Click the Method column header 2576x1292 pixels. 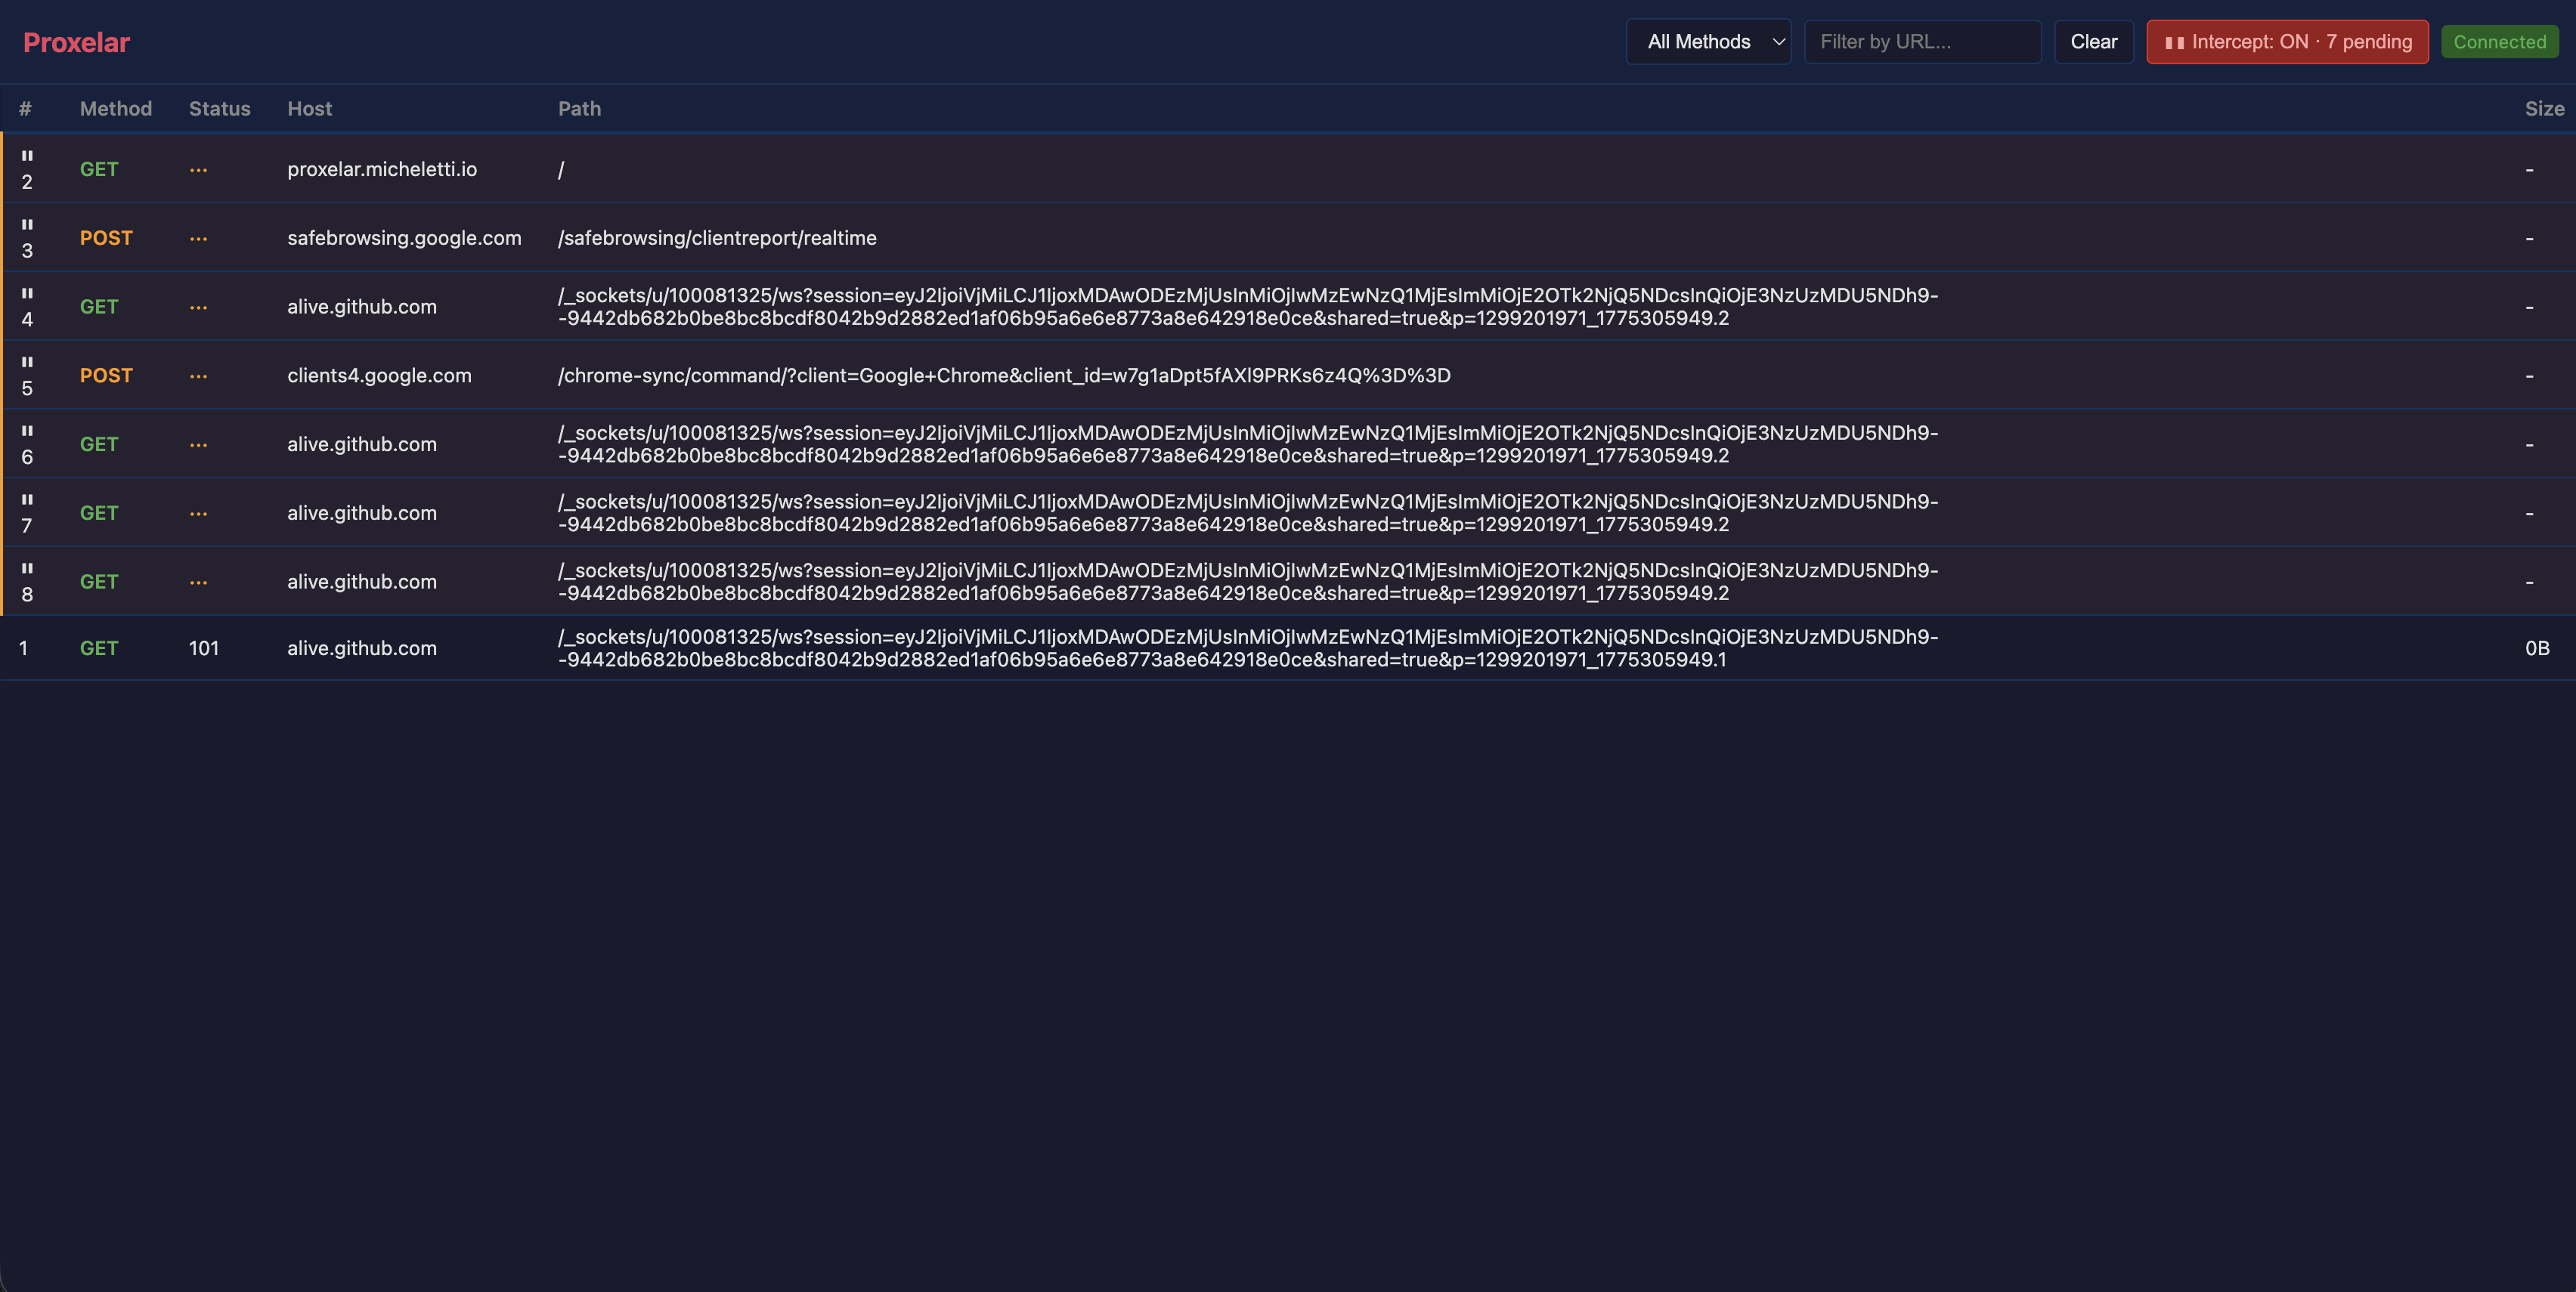click(x=116, y=108)
